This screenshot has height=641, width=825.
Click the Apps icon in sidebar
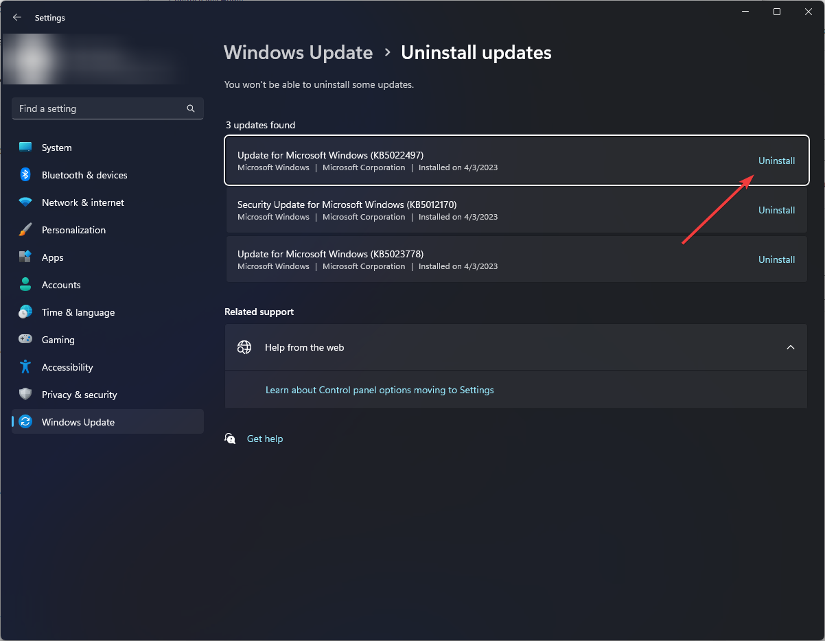point(25,257)
